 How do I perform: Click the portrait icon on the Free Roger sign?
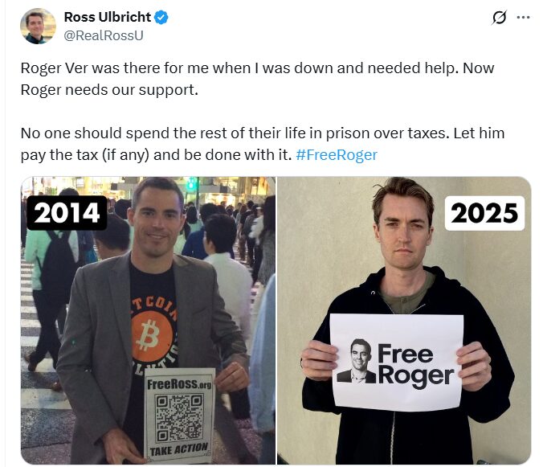pos(357,361)
